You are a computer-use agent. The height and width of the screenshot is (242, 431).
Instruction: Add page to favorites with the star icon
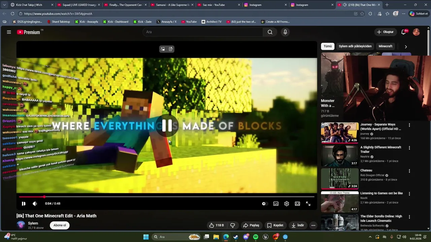[362, 14]
